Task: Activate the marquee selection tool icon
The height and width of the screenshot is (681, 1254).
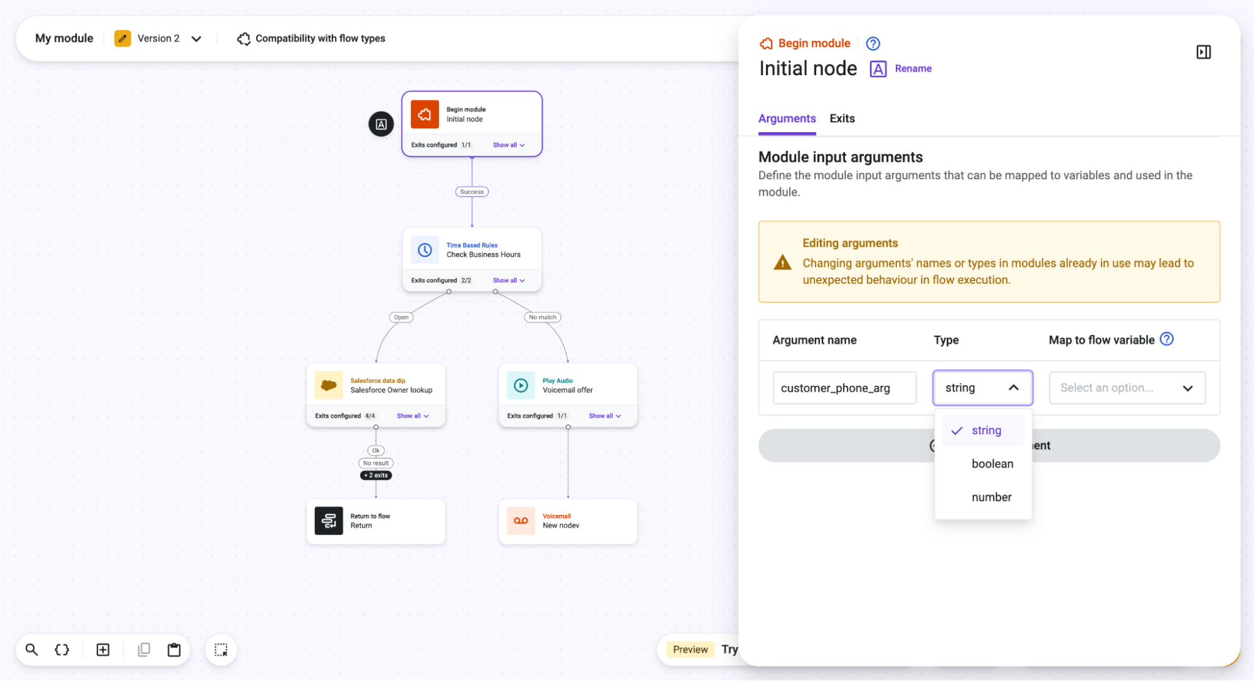Action: coord(221,650)
